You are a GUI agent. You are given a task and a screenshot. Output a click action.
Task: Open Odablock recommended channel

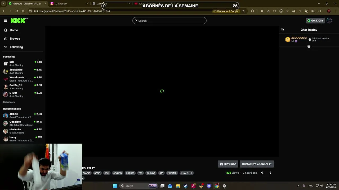click(x=23, y=123)
